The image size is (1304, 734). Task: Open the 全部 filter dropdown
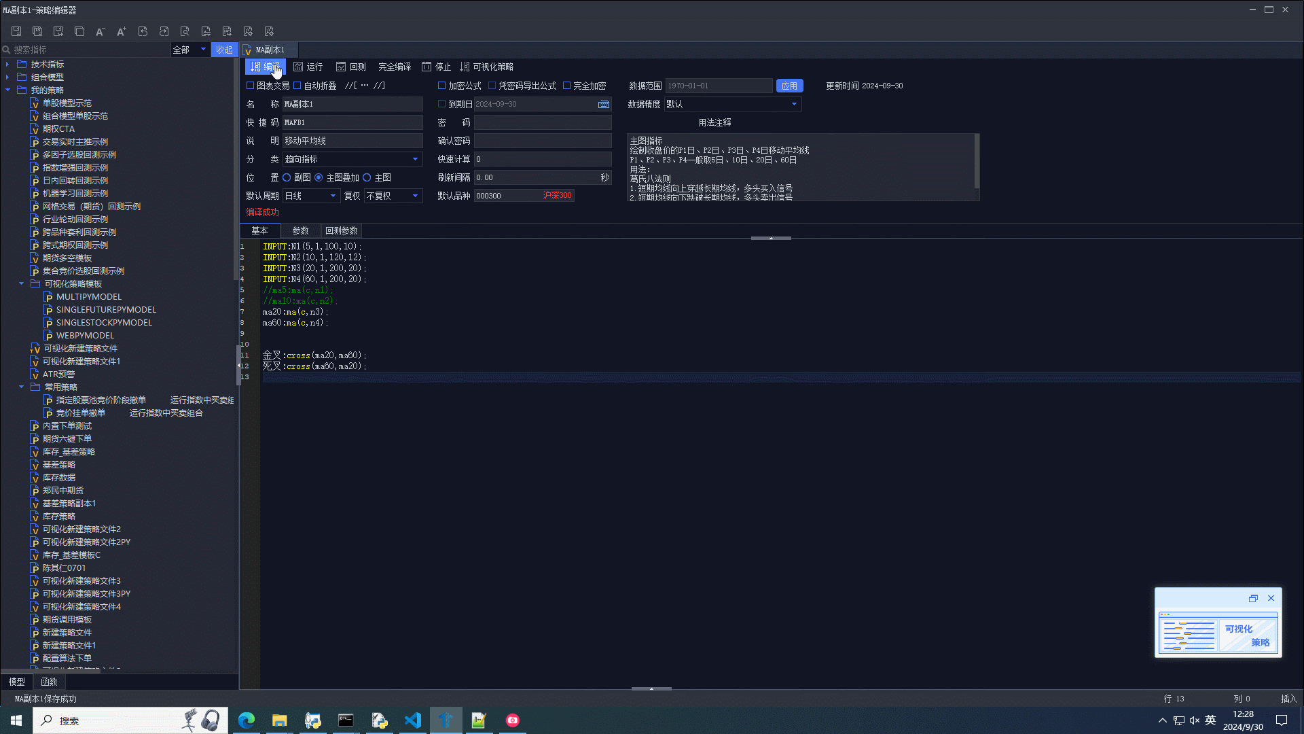click(x=189, y=50)
